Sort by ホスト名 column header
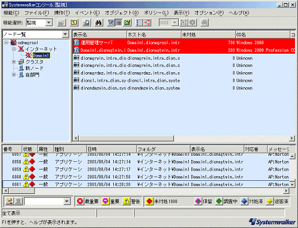 point(154,35)
